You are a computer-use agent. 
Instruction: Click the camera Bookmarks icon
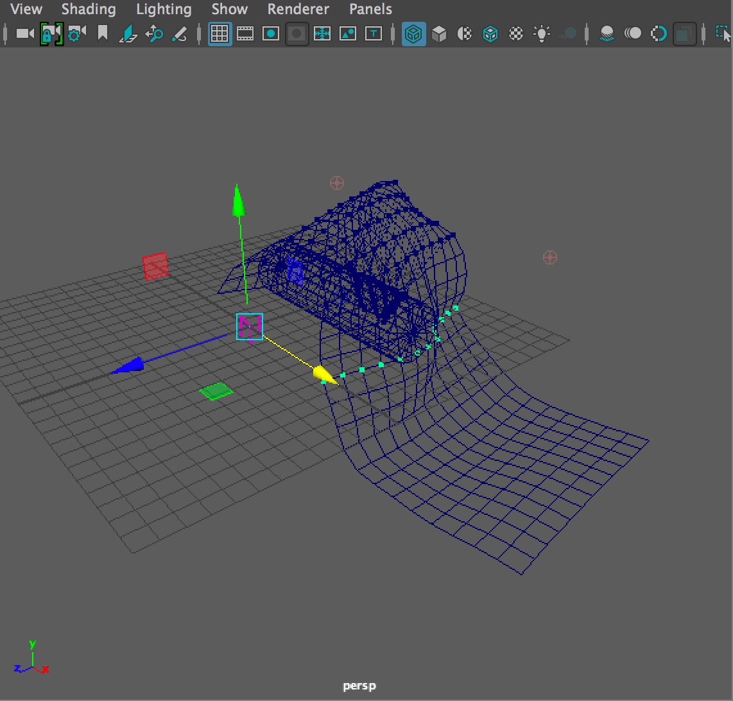pos(102,33)
